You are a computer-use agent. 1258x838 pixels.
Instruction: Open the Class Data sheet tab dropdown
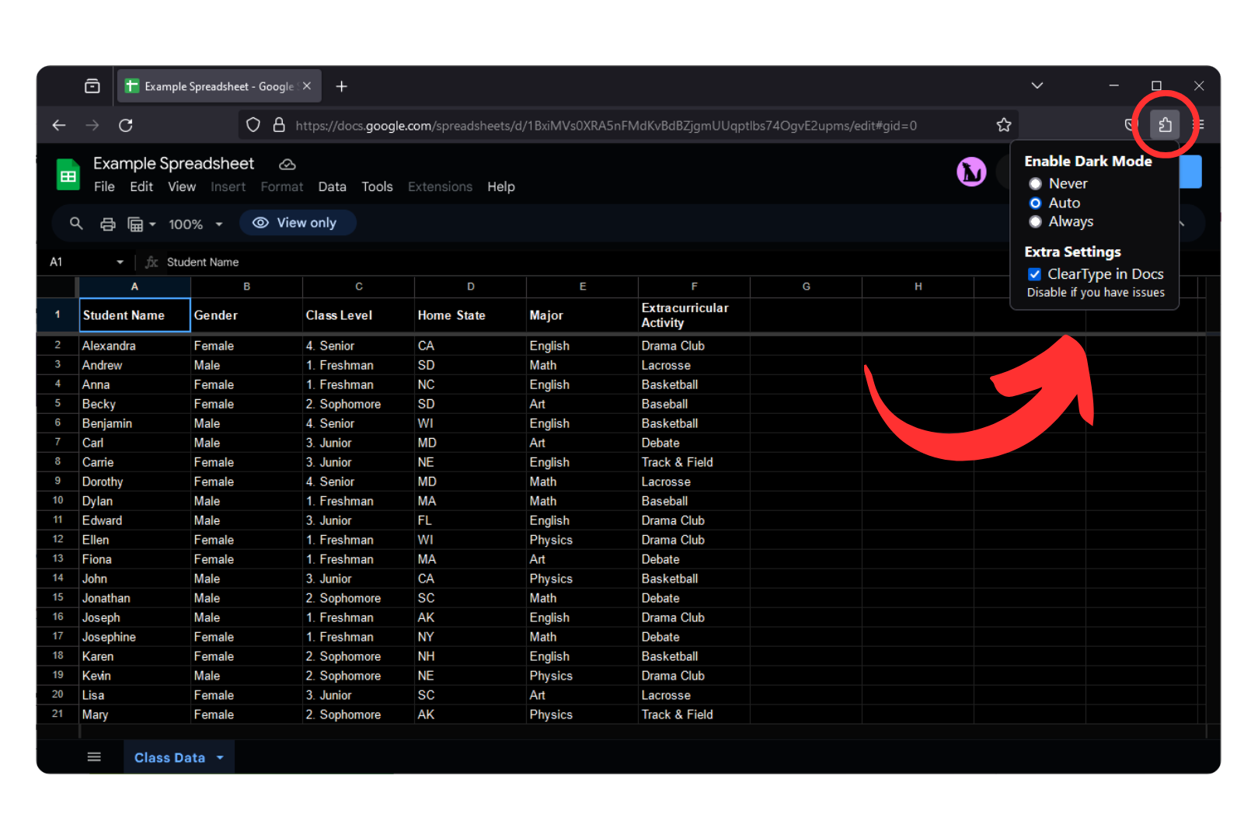click(221, 757)
